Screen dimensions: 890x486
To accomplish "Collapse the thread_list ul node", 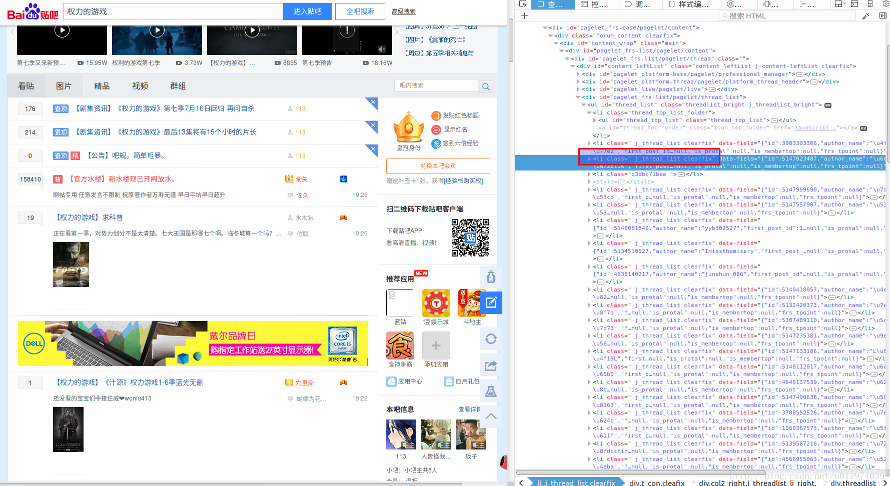I will point(583,104).
